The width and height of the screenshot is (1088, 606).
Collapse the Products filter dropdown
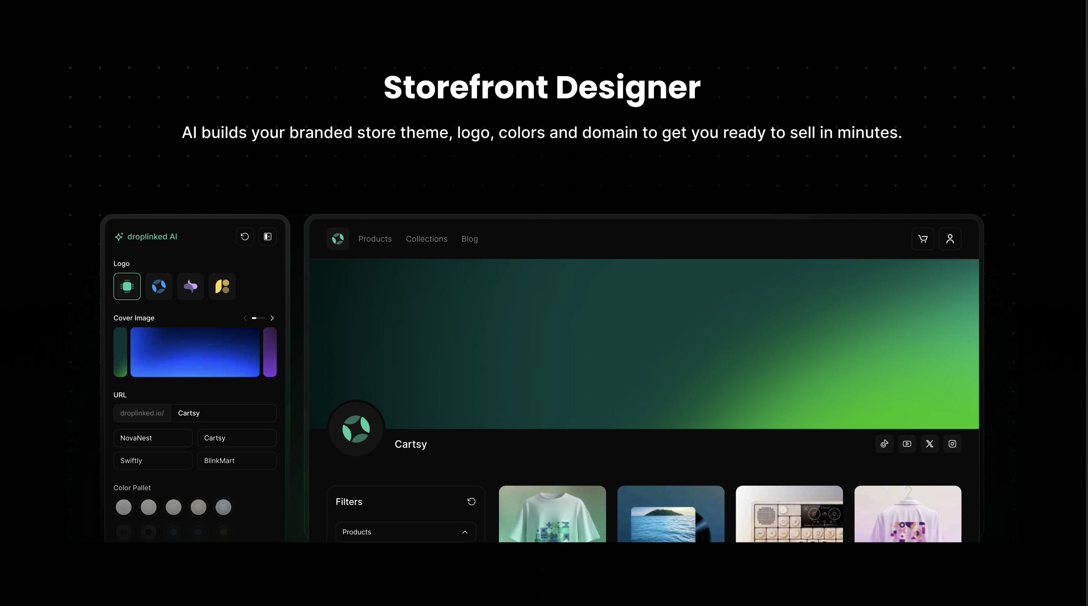pyautogui.click(x=465, y=532)
